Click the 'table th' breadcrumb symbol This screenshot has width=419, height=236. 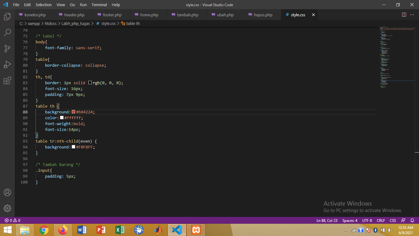click(x=130, y=23)
